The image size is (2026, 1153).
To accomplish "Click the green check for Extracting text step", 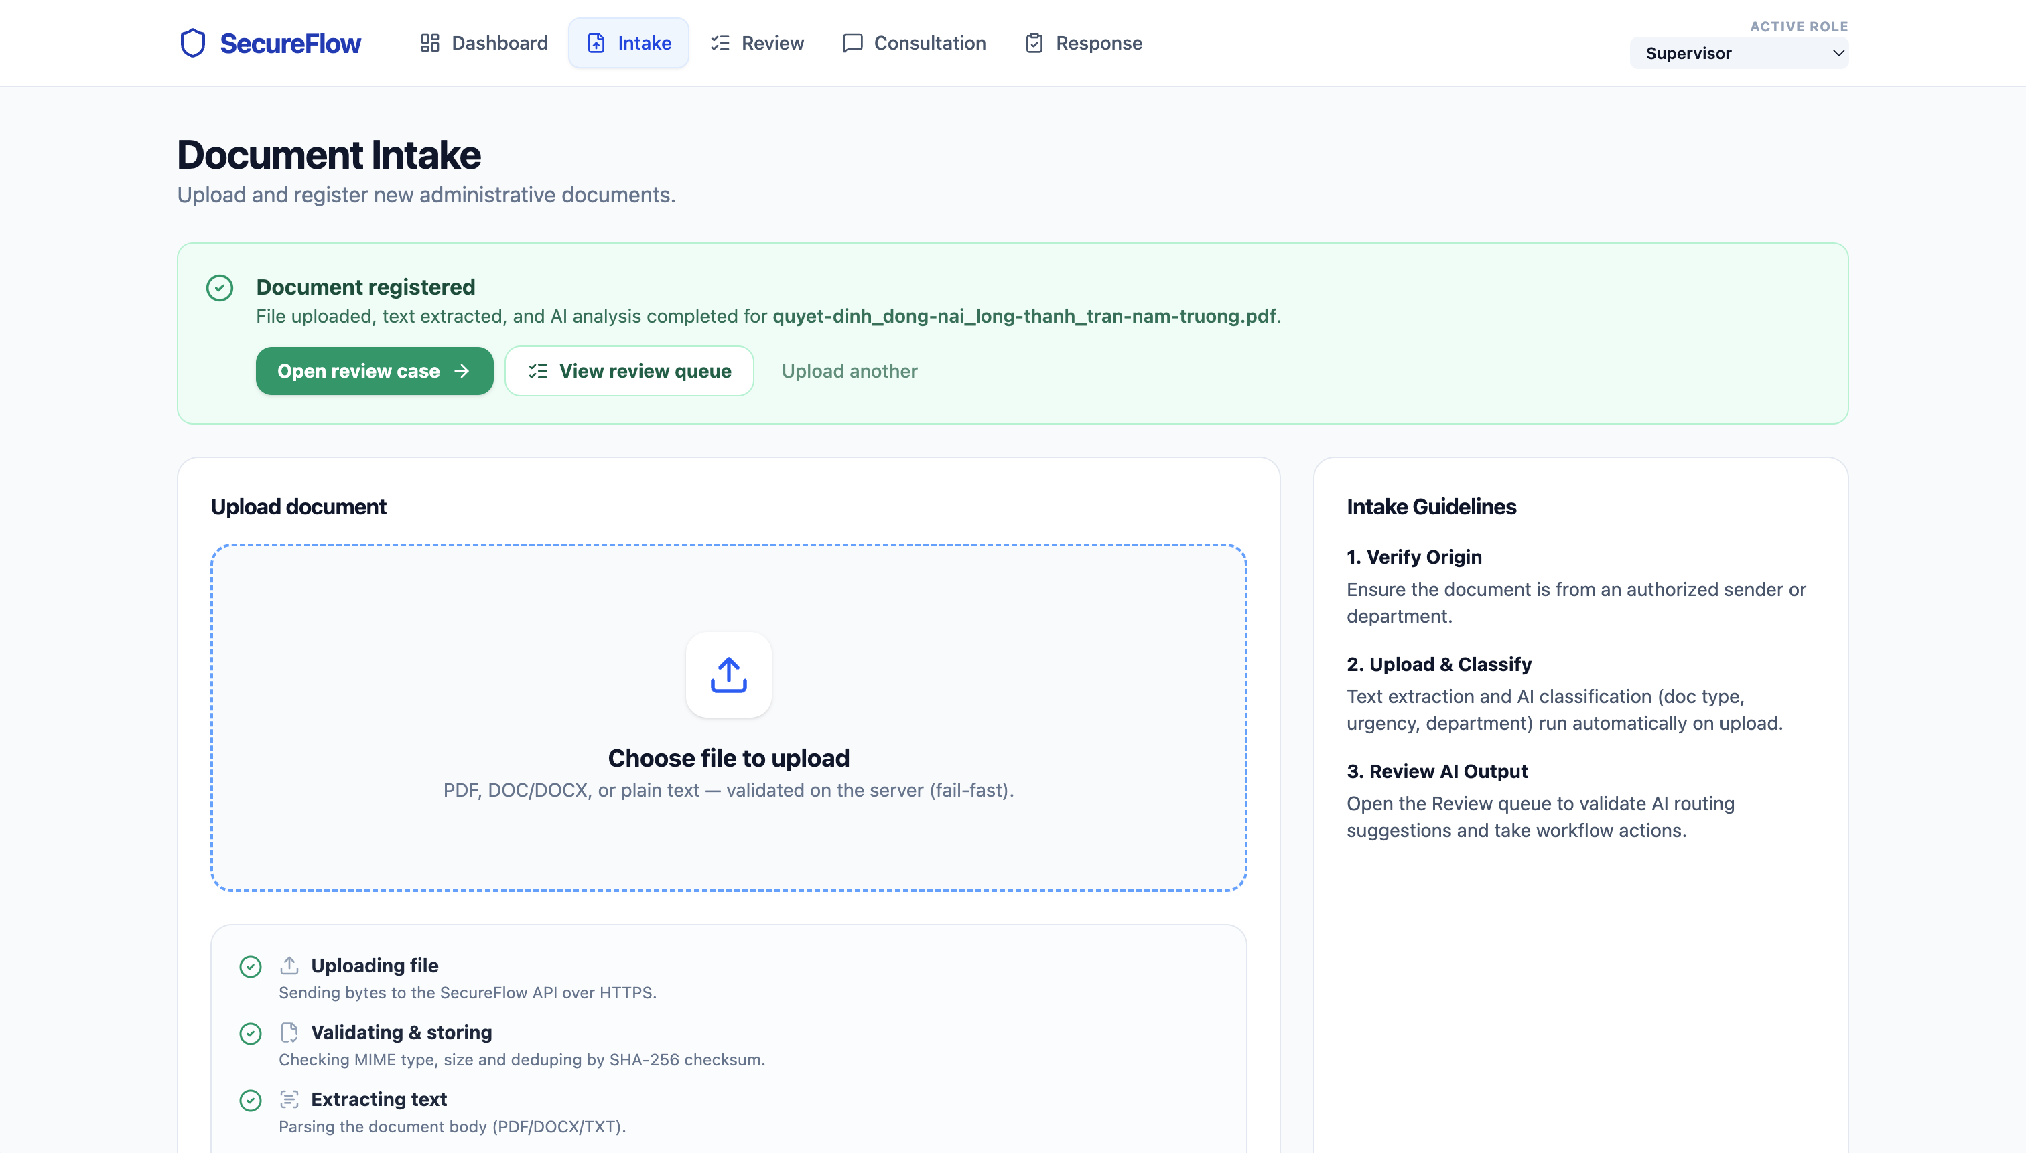I will (x=251, y=1101).
